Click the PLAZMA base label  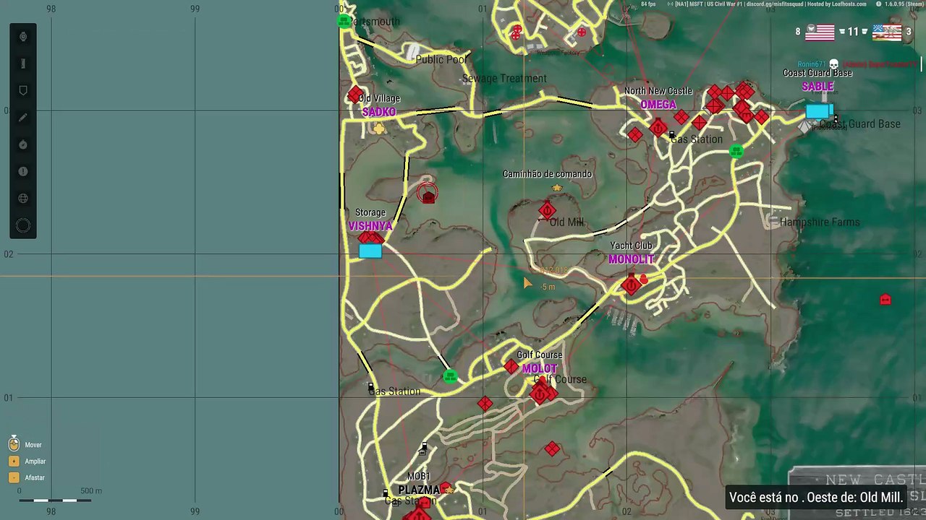tap(419, 490)
